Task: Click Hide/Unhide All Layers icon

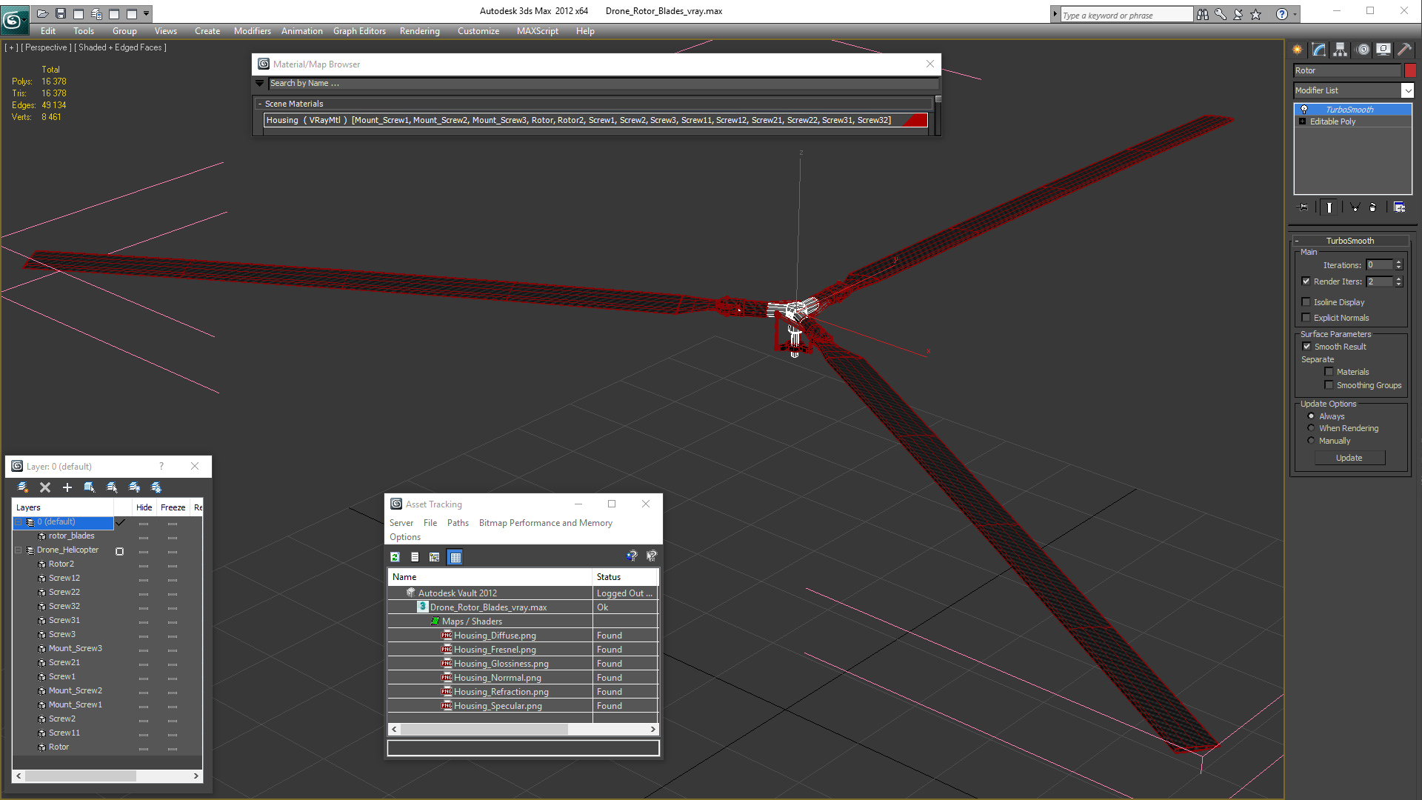Action: (134, 487)
